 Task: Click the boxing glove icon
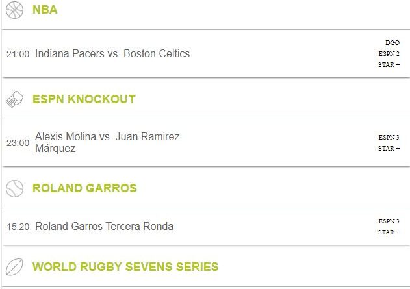click(15, 99)
